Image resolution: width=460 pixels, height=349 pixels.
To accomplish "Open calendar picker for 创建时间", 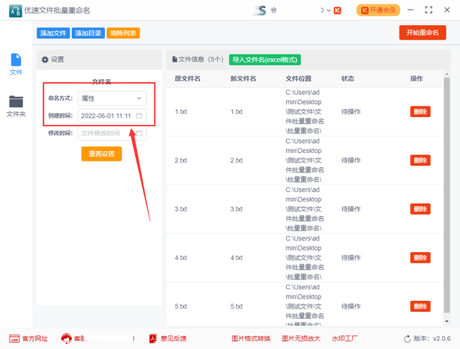I will (x=139, y=116).
